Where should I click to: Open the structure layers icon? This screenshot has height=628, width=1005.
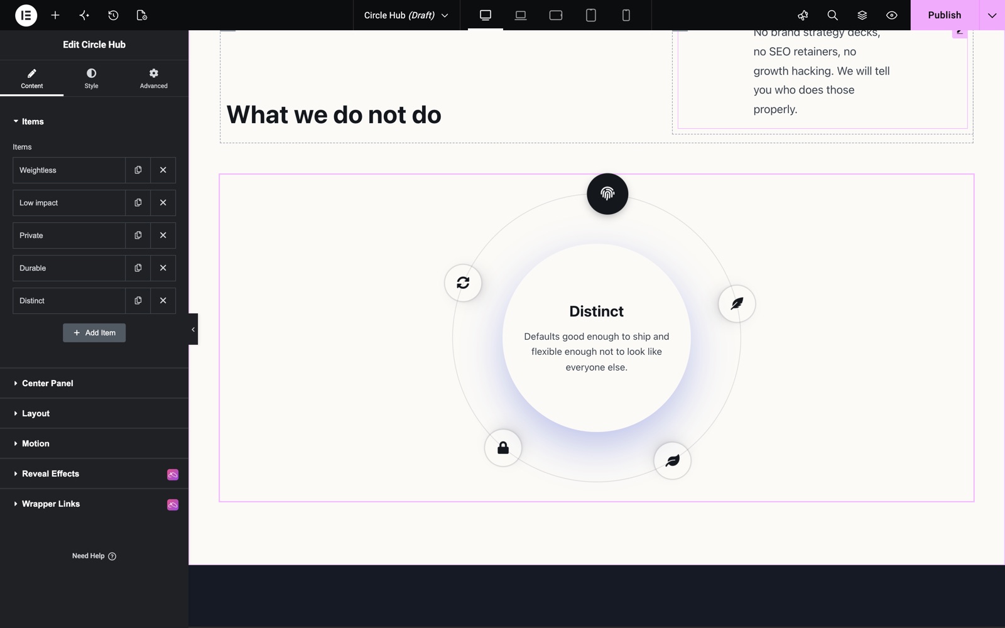tap(862, 15)
